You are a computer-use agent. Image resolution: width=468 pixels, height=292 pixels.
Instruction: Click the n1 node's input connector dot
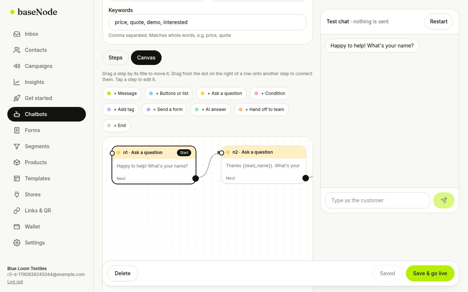(112, 153)
